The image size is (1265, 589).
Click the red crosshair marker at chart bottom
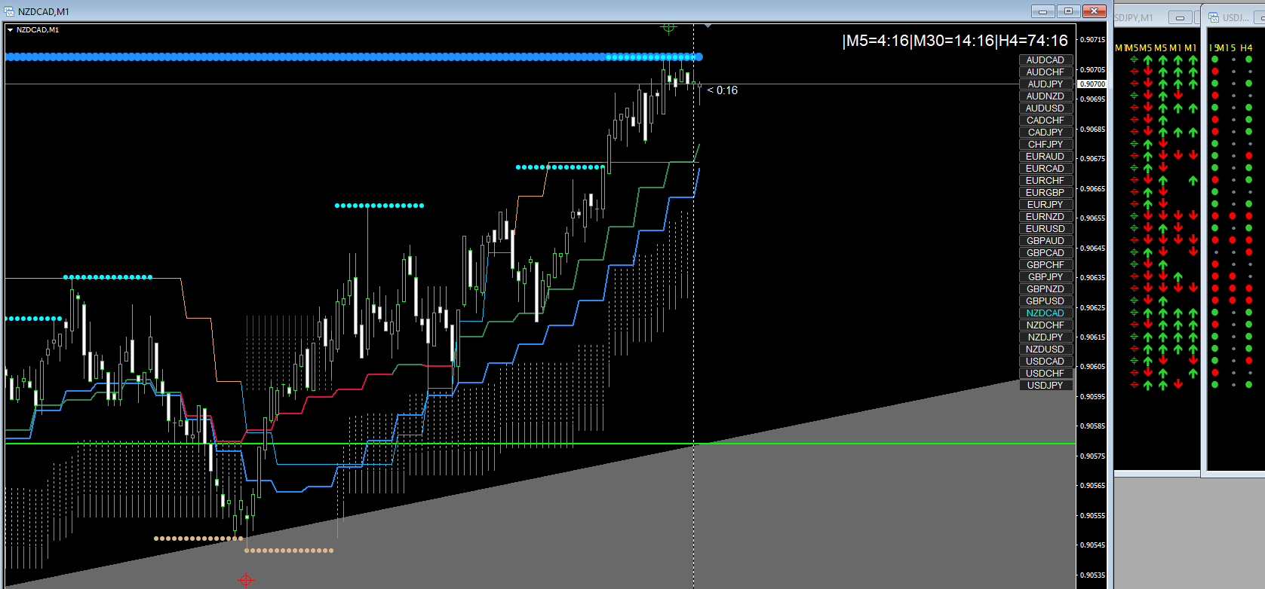(x=246, y=580)
